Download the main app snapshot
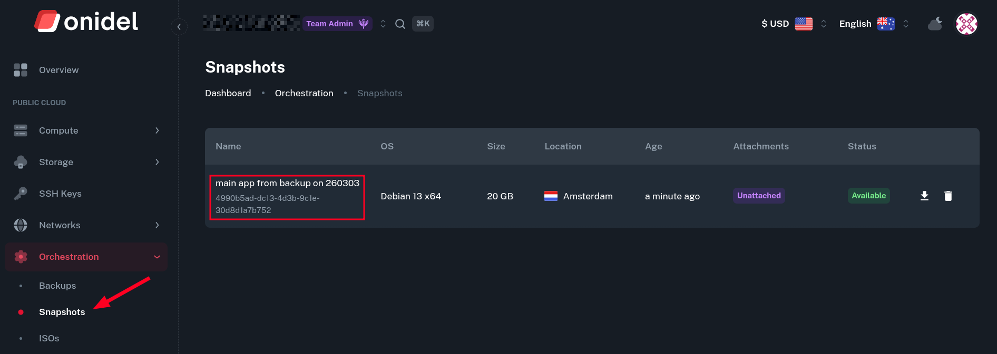The height and width of the screenshot is (354, 997). pos(924,196)
